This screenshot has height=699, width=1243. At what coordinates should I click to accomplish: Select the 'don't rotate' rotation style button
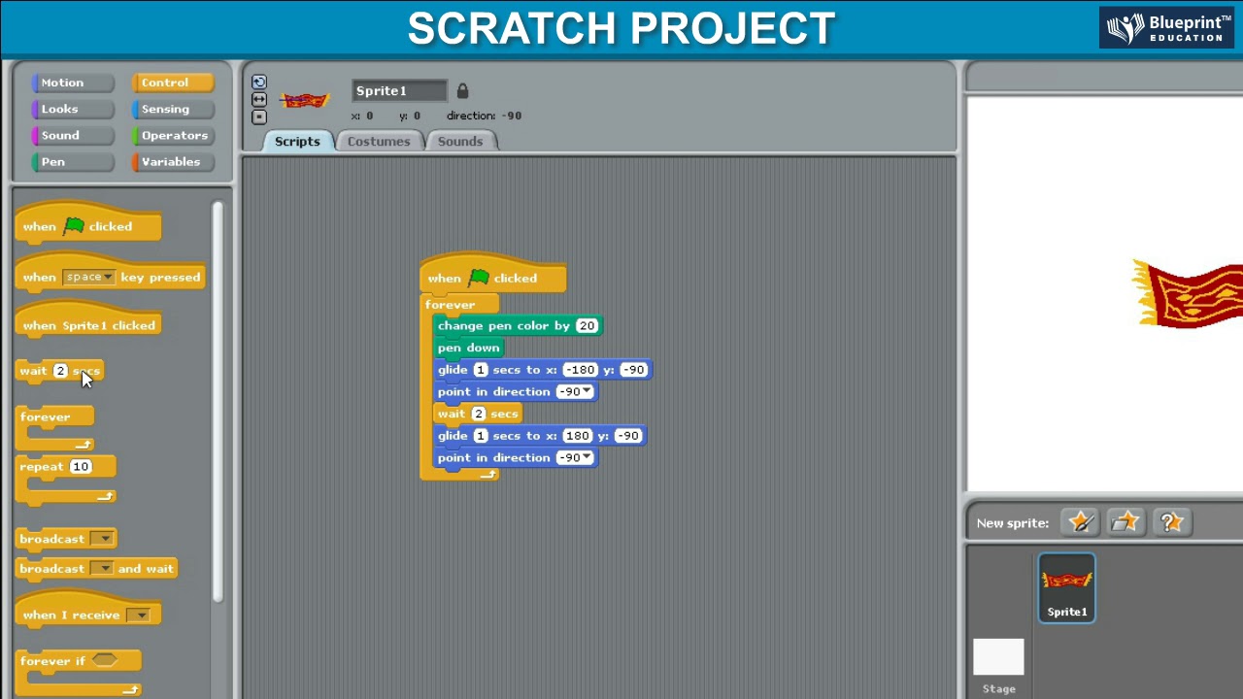click(258, 117)
